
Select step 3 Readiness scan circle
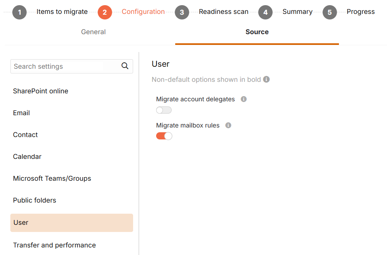tap(182, 12)
